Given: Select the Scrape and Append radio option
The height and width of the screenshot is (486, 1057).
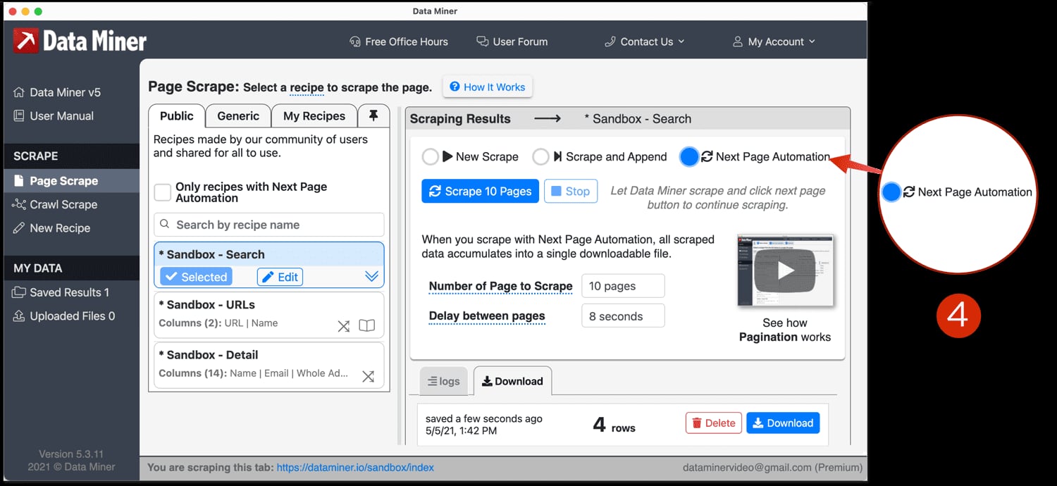Looking at the screenshot, I should (x=540, y=156).
